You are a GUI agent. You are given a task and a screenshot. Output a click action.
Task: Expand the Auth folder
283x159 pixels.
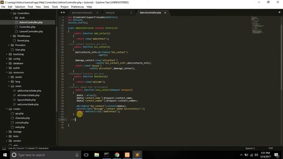[13, 18]
